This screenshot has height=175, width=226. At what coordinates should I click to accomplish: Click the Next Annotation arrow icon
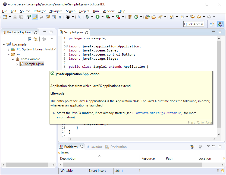(x=171, y=17)
